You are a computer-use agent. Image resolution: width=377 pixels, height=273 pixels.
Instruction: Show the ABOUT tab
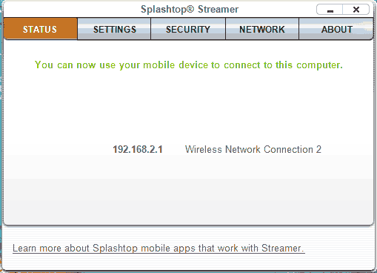336,29
